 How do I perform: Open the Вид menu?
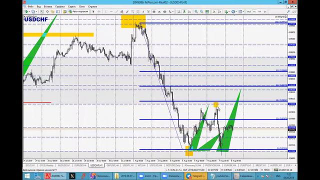pos(38,6)
